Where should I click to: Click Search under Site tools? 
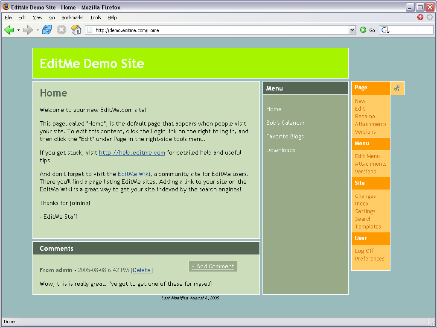tap(363, 219)
